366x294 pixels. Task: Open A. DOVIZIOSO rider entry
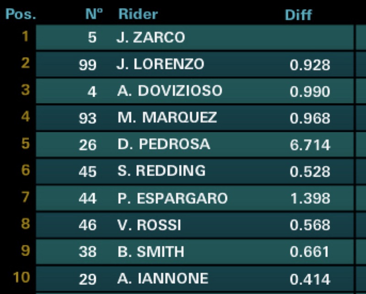[169, 91]
